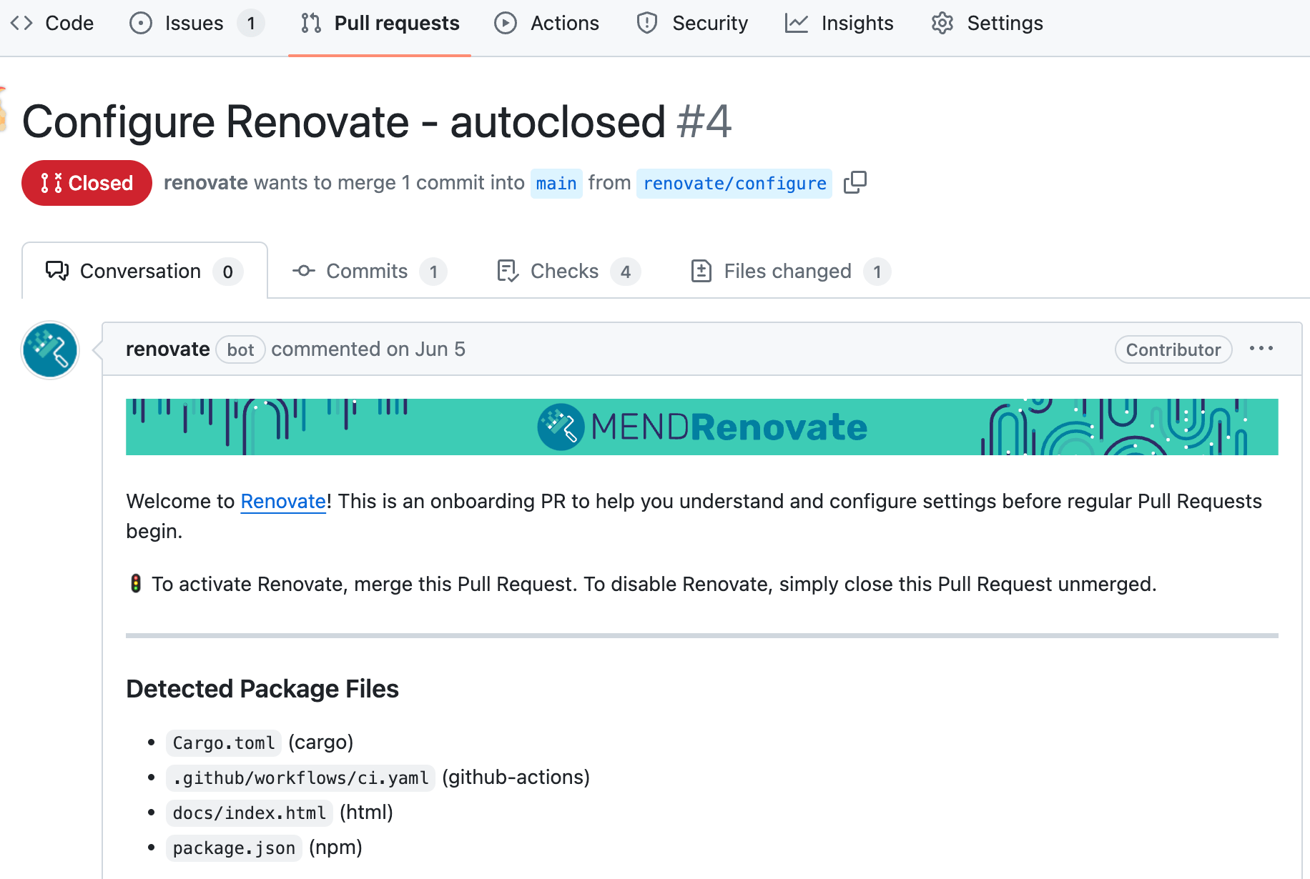Click the Contributor badge
This screenshot has height=879, width=1310.
1173,349
